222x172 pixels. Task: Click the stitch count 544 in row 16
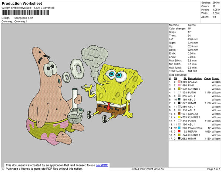click(x=185, y=135)
